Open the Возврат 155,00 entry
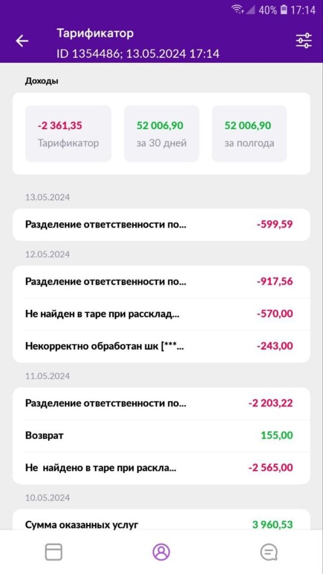 coord(161,436)
